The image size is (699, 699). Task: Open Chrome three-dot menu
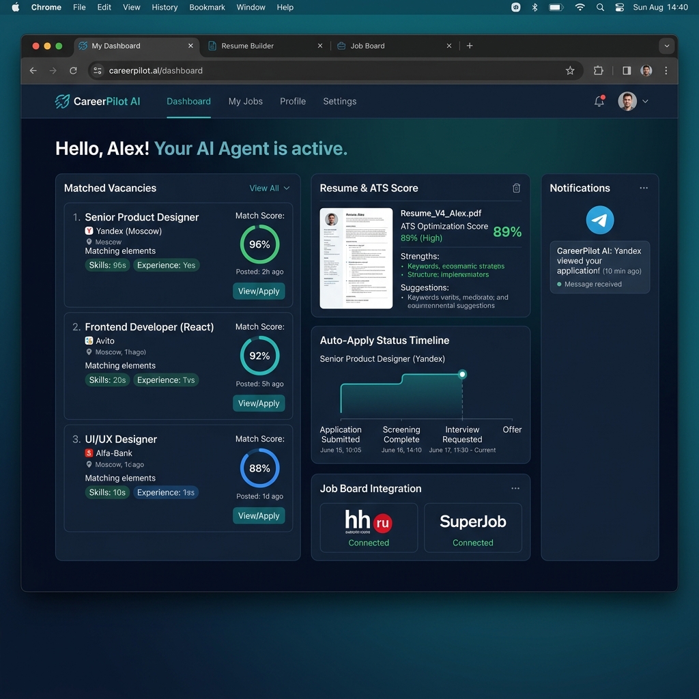(666, 70)
